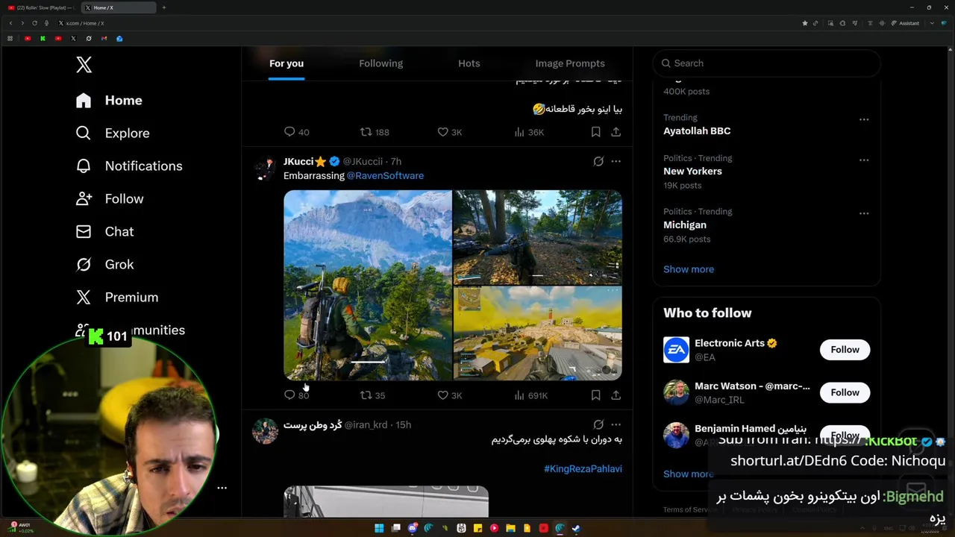
Task: Like the top post with 3K likes
Action: 449,132
